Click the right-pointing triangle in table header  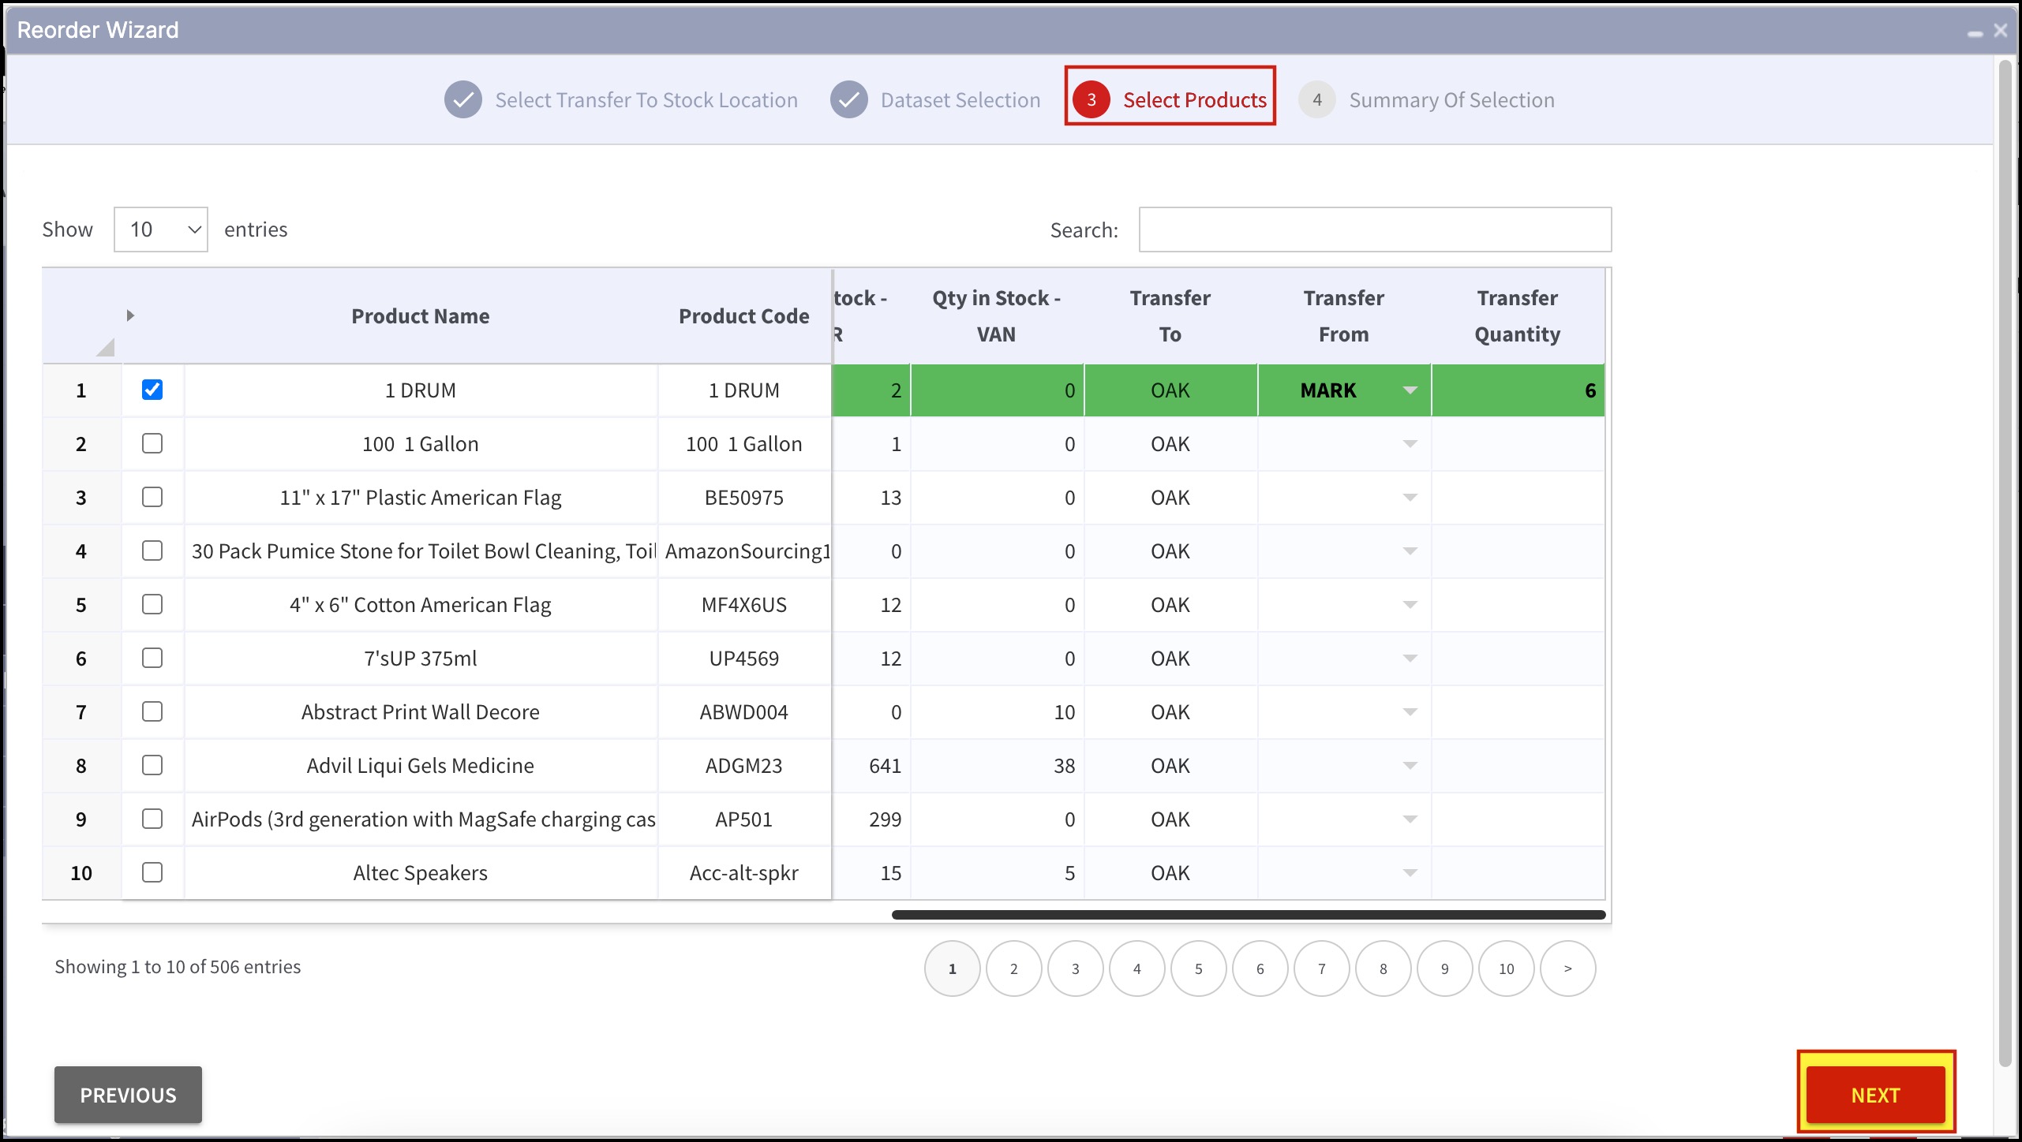[130, 315]
